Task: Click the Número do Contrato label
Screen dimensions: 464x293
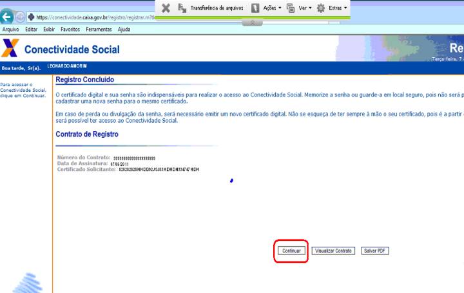Action: (84, 157)
